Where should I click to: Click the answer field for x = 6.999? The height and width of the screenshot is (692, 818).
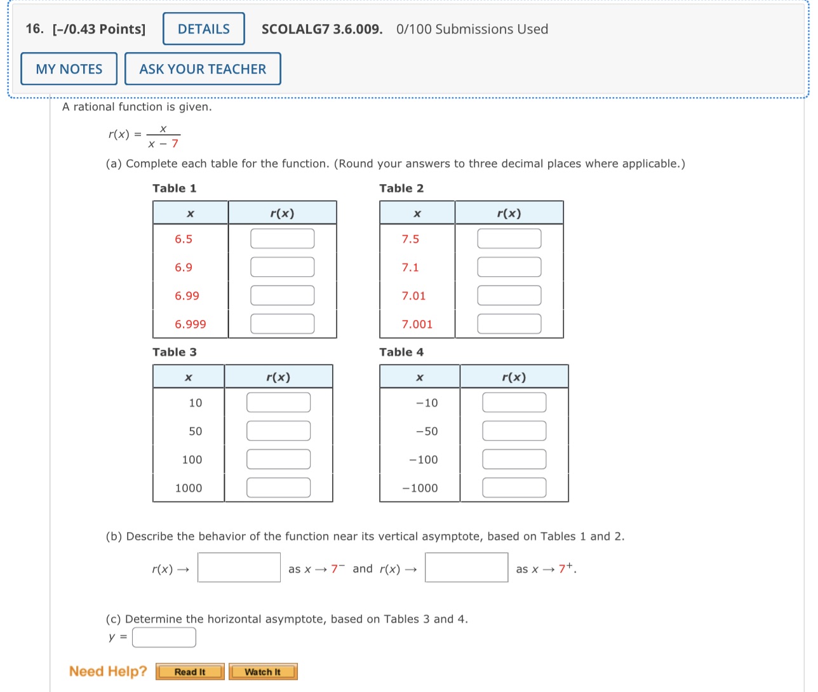coord(283,323)
